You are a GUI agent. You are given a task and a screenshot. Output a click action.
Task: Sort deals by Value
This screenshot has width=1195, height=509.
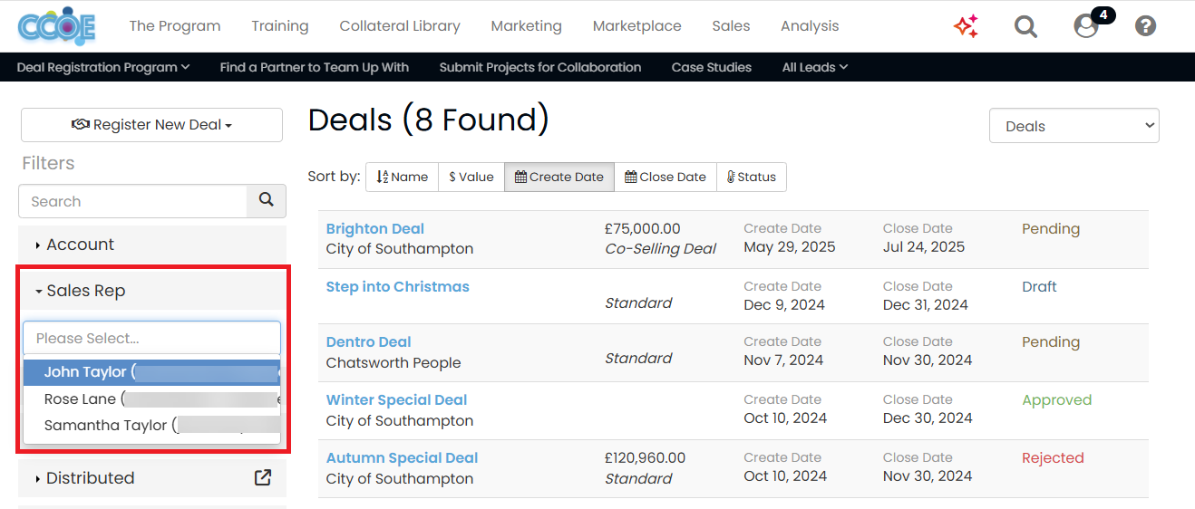[471, 177]
